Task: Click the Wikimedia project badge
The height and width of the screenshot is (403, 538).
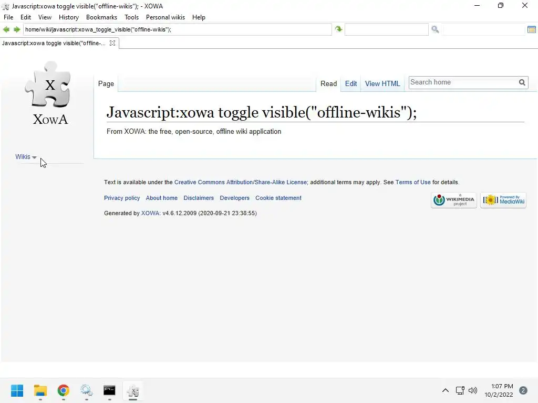Action: coord(453,200)
